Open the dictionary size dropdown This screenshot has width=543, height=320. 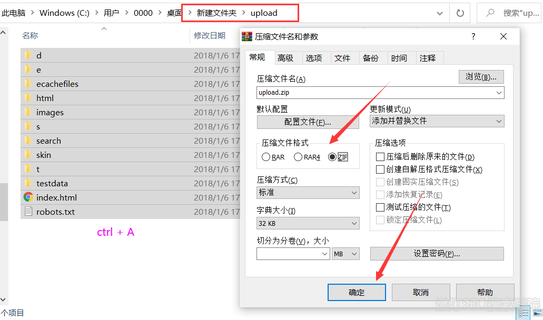[354, 223]
